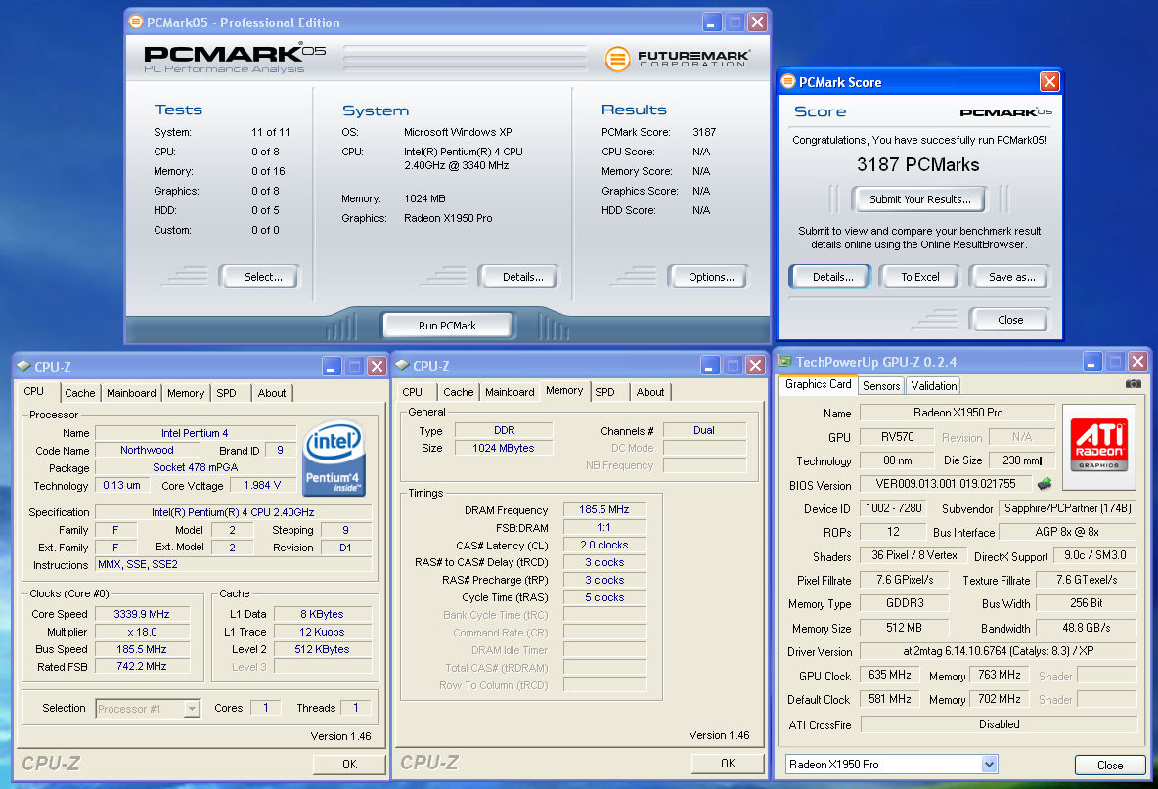Click the Memory Size value 1024 MBytes
Screen dimensions: 1158x789
coord(503,448)
